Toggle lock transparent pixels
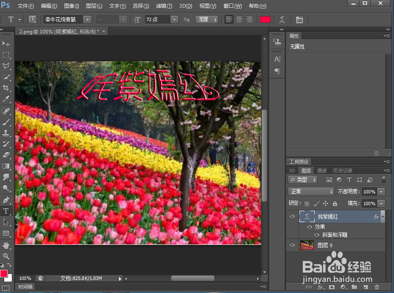Viewport: 394px width, 293px height. [307, 203]
